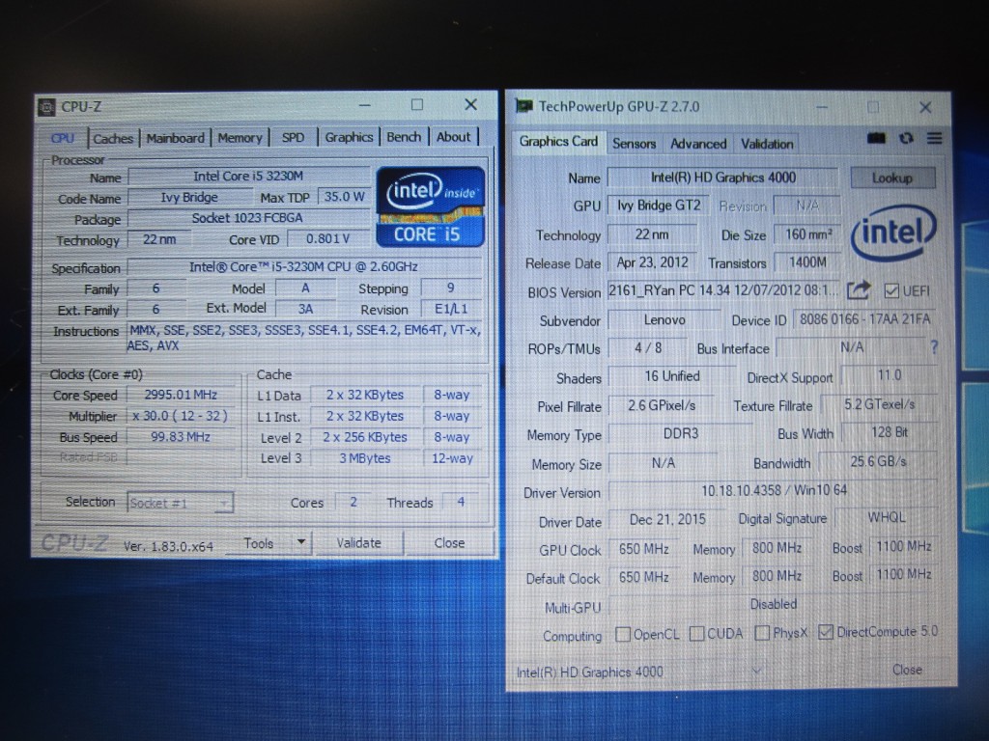Viewport: 989px width, 741px height.
Task: Select the CPU tab in CPU-Z
Action: pos(63,138)
